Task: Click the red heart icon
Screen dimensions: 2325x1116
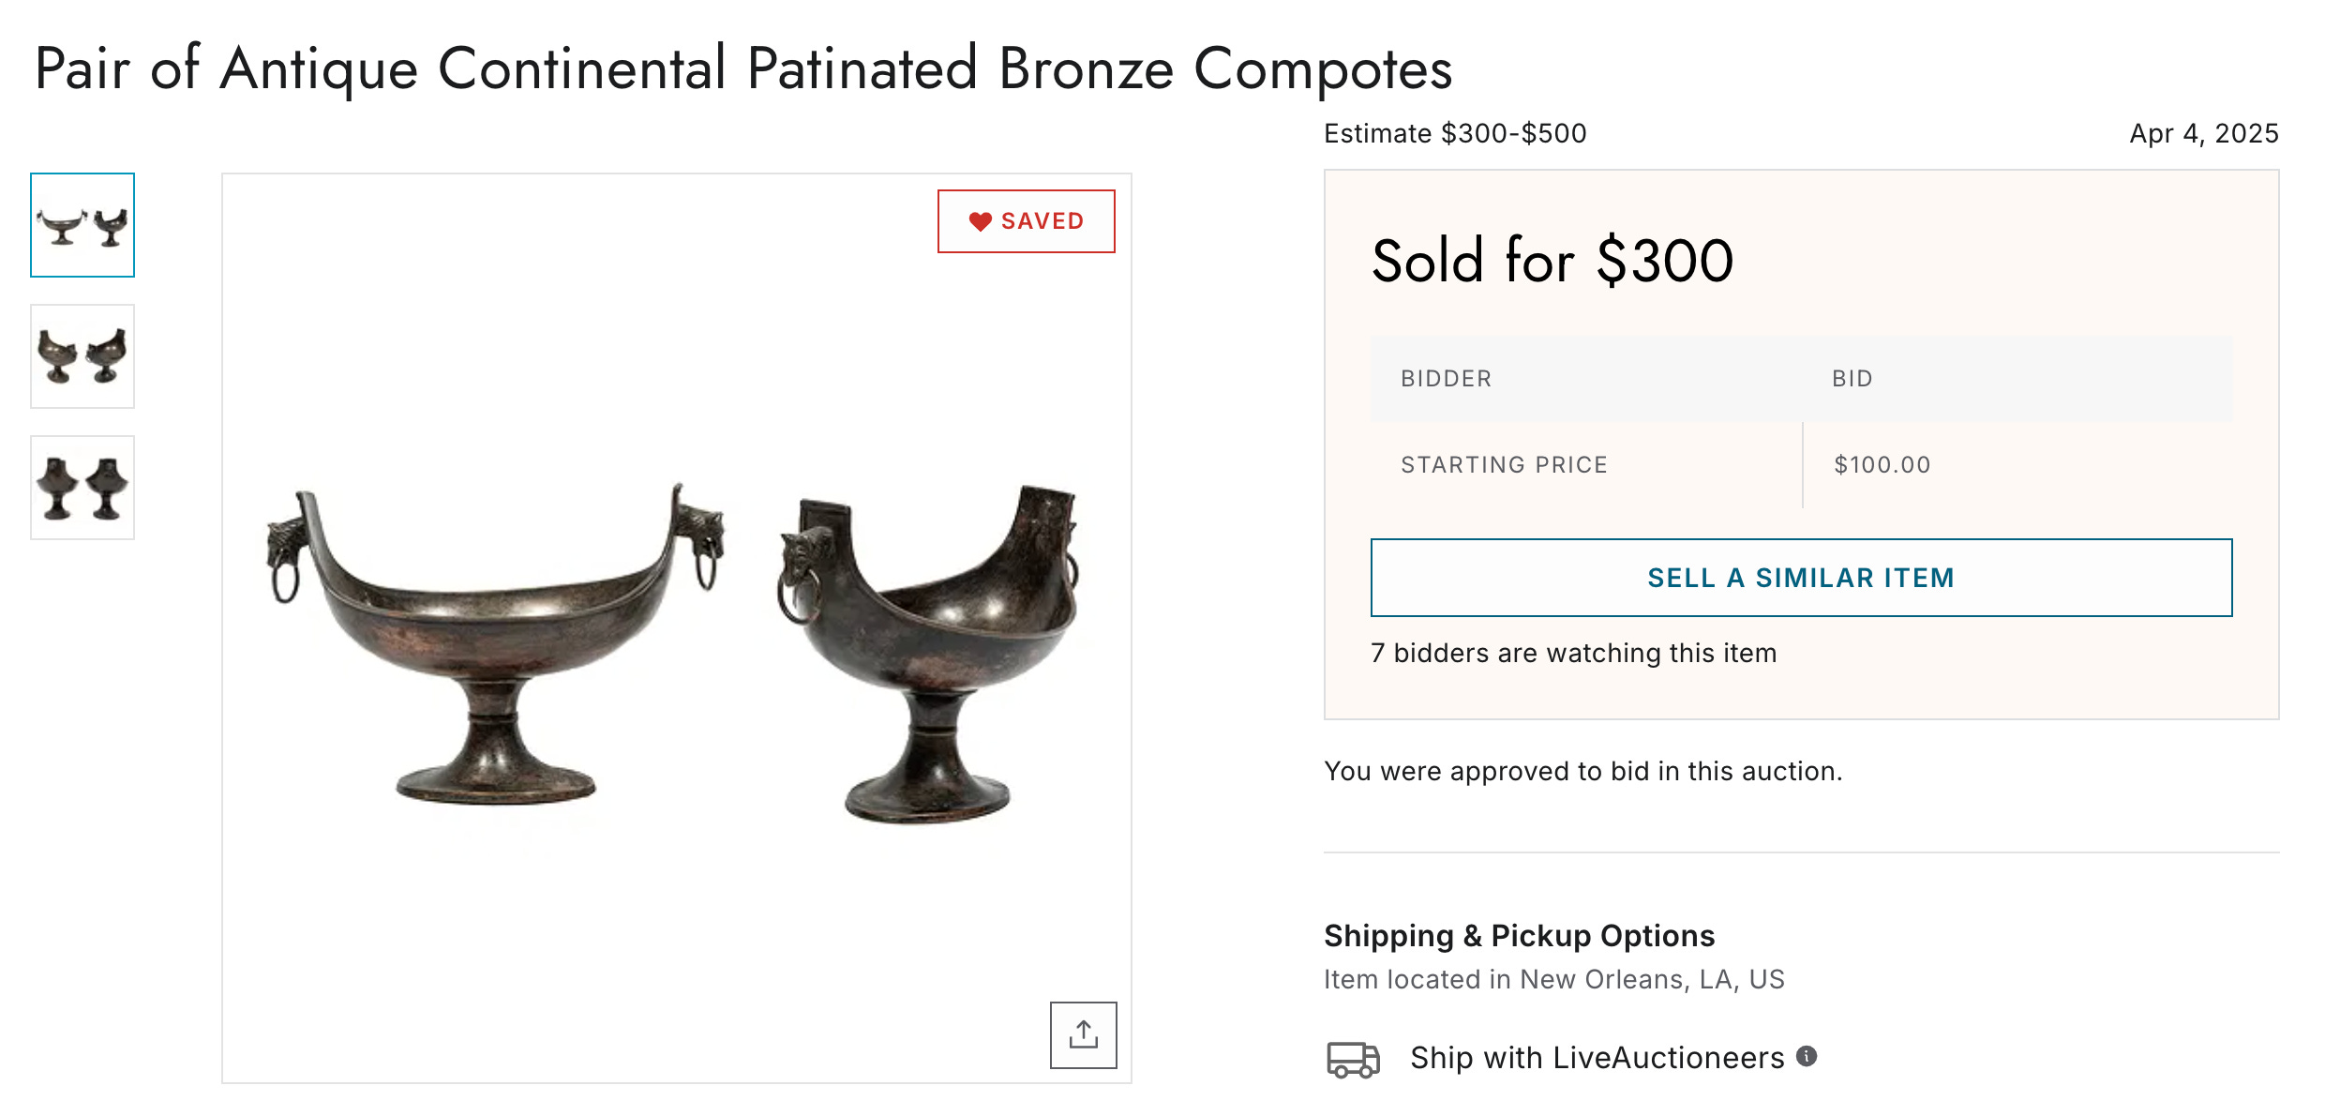Action: (980, 221)
